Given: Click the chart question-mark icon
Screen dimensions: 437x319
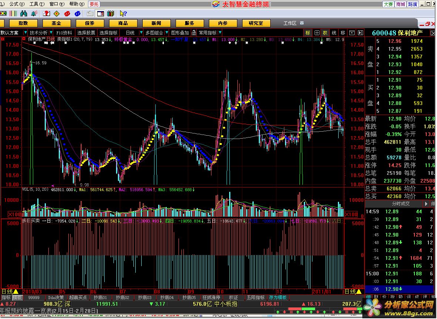Looking at the screenshot, I should pos(46,13).
